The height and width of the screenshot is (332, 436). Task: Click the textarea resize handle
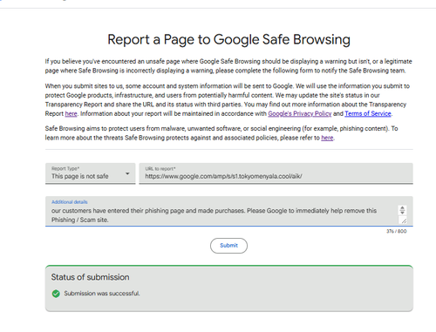point(404,221)
